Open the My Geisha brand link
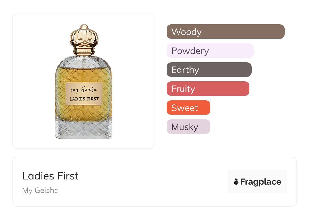This screenshot has height=219, width=309. coord(40,190)
